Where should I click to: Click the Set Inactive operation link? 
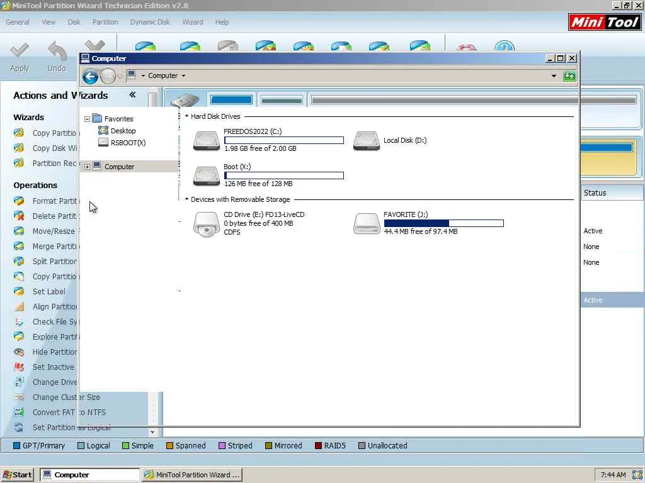[x=54, y=367]
